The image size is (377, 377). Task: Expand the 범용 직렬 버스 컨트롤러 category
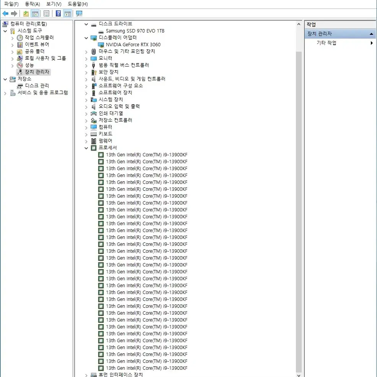point(86,66)
